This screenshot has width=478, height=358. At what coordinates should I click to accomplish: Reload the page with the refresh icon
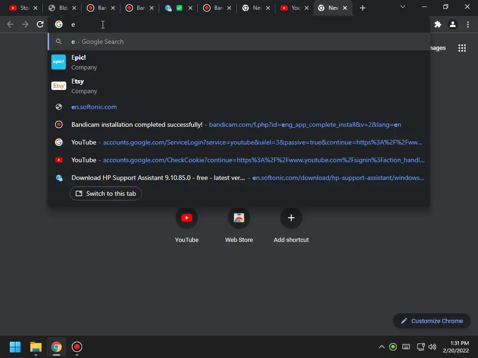pos(40,24)
